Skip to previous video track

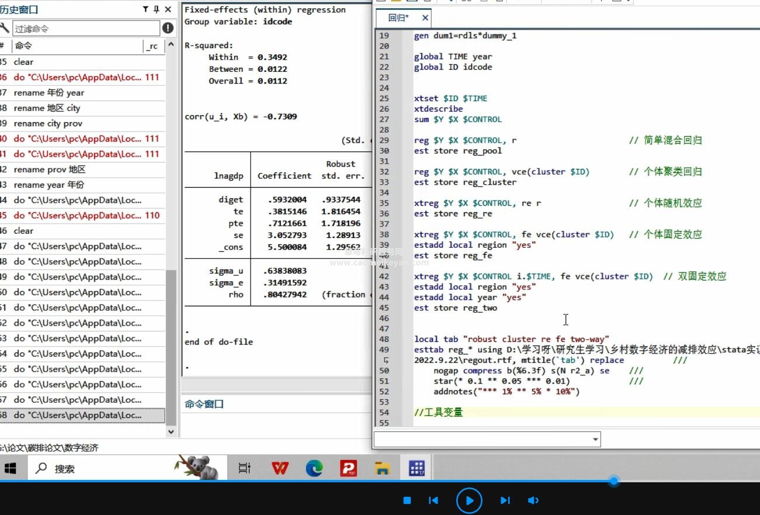click(x=433, y=500)
